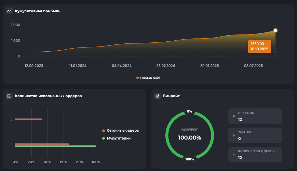Viewport: 297px width, 171px height.
Task: Click the 26.07.2024 date on x-axis
Action: coord(166,66)
